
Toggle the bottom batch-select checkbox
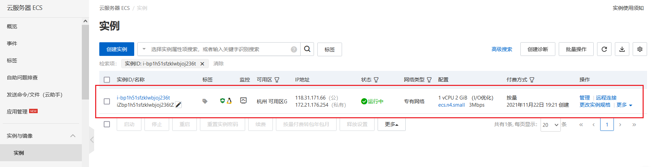tap(107, 124)
